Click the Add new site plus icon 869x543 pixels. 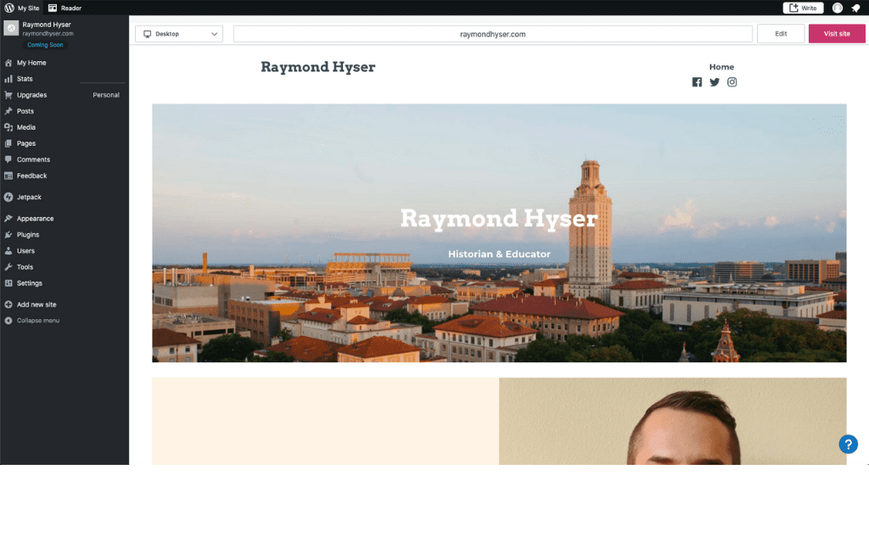tap(8, 305)
